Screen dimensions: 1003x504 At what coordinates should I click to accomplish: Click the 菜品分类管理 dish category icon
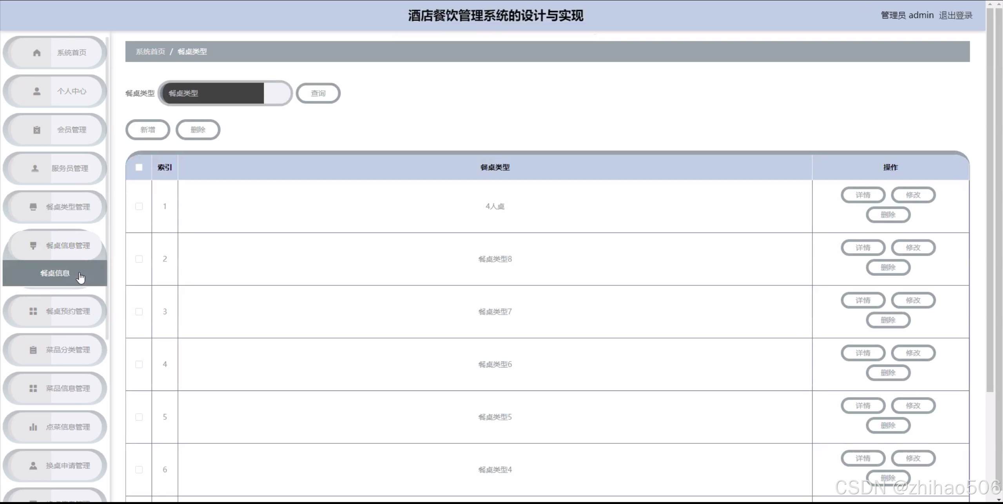(33, 349)
